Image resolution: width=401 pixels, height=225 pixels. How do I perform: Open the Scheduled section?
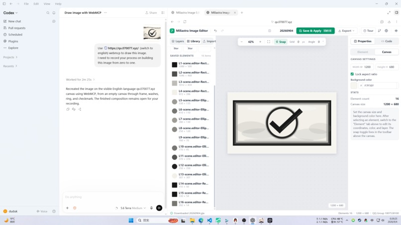pos(15,34)
